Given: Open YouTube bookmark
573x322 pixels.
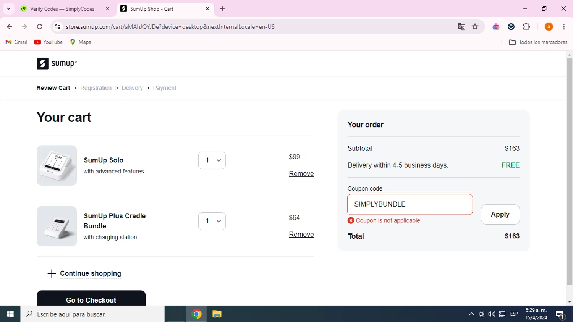Looking at the screenshot, I should pyautogui.click(x=49, y=42).
